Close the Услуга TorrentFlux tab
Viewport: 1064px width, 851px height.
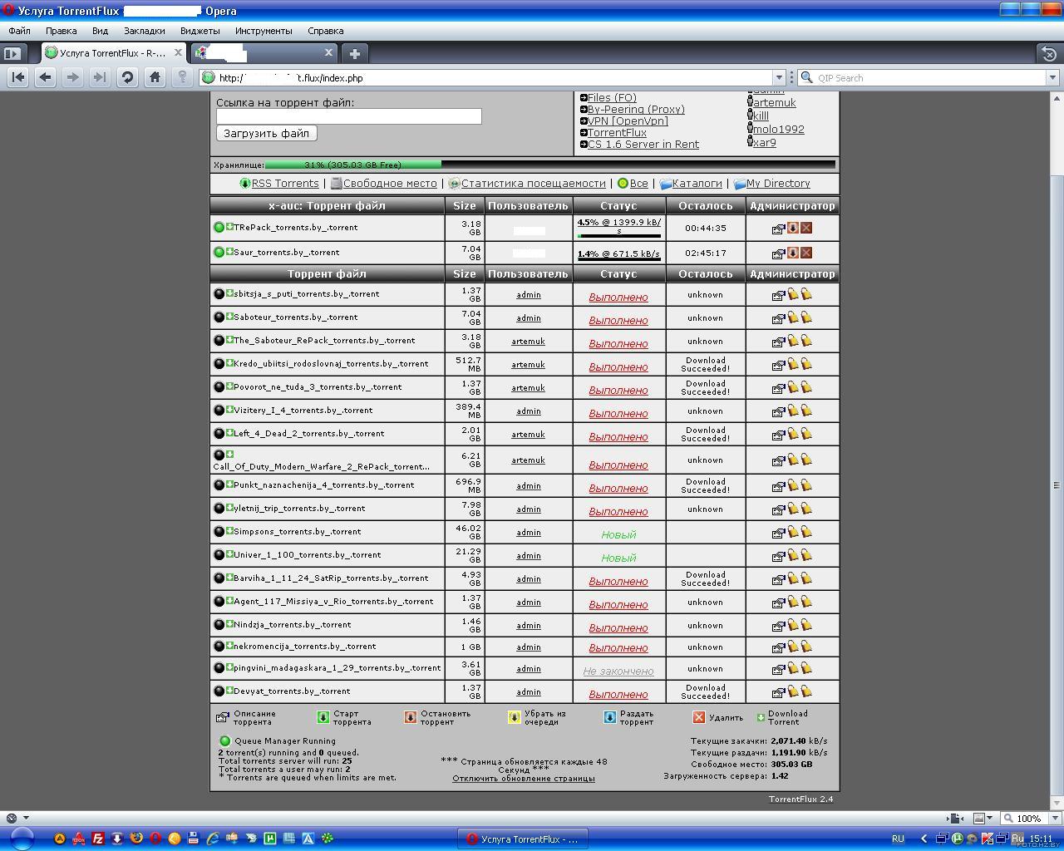[179, 52]
